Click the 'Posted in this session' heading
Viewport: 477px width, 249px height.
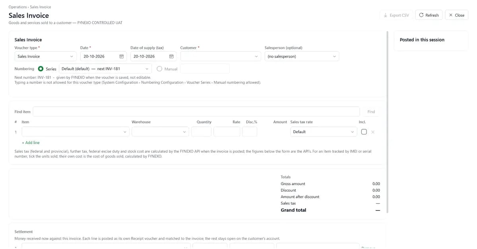click(422, 40)
